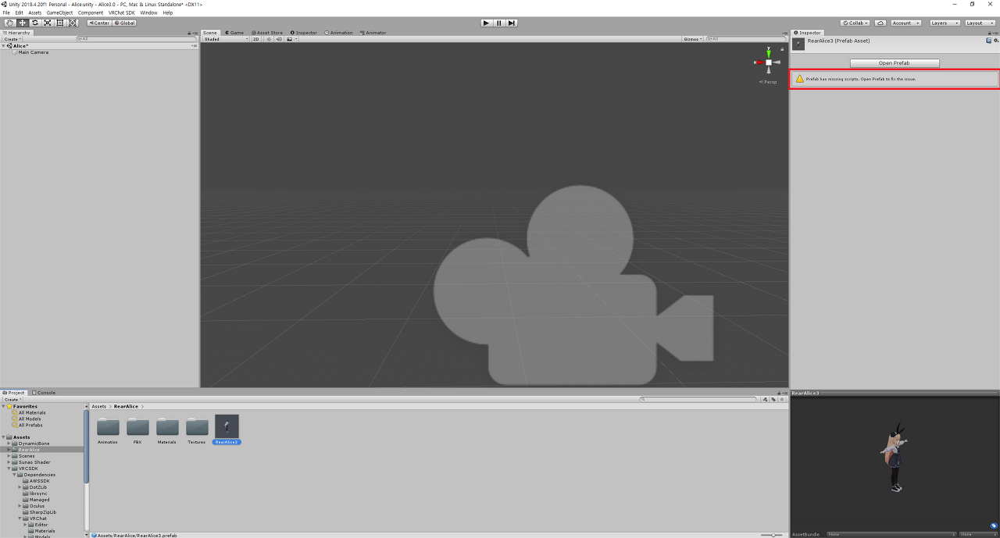Select the Move tool
The height and width of the screenshot is (538, 1000).
tap(20, 22)
